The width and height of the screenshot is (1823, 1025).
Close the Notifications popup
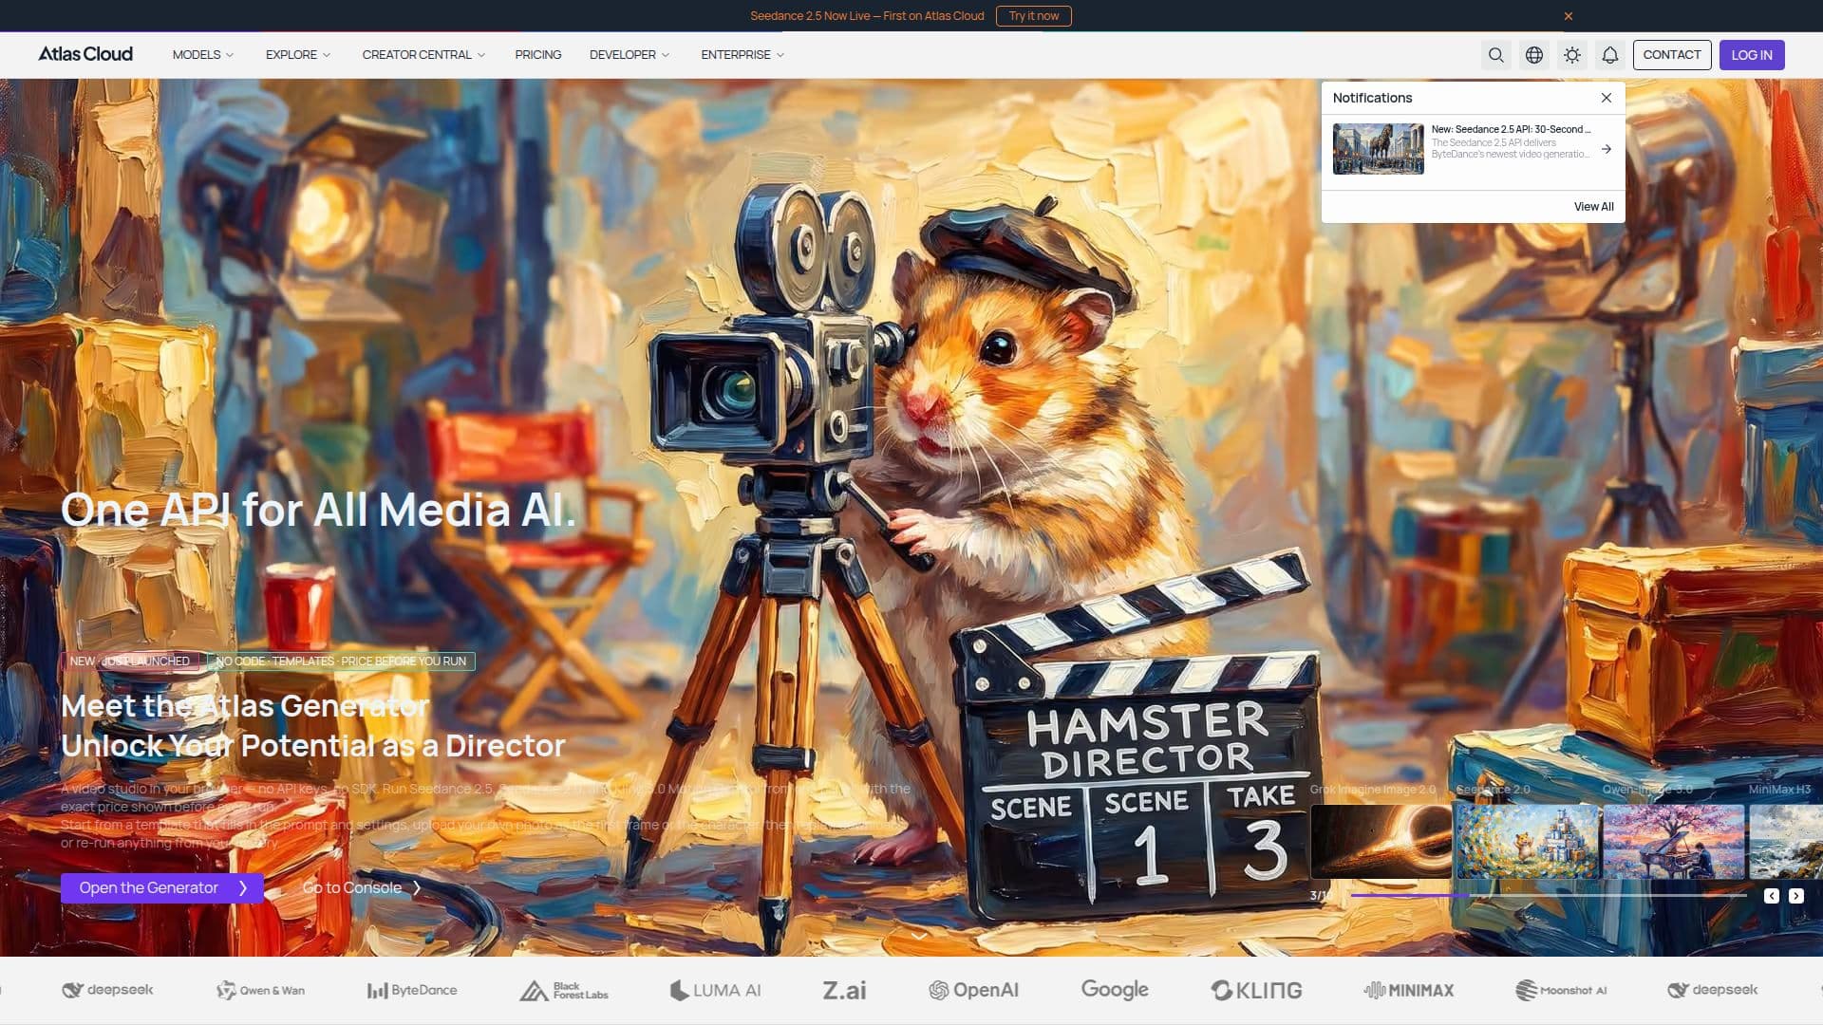point(1607,98)
